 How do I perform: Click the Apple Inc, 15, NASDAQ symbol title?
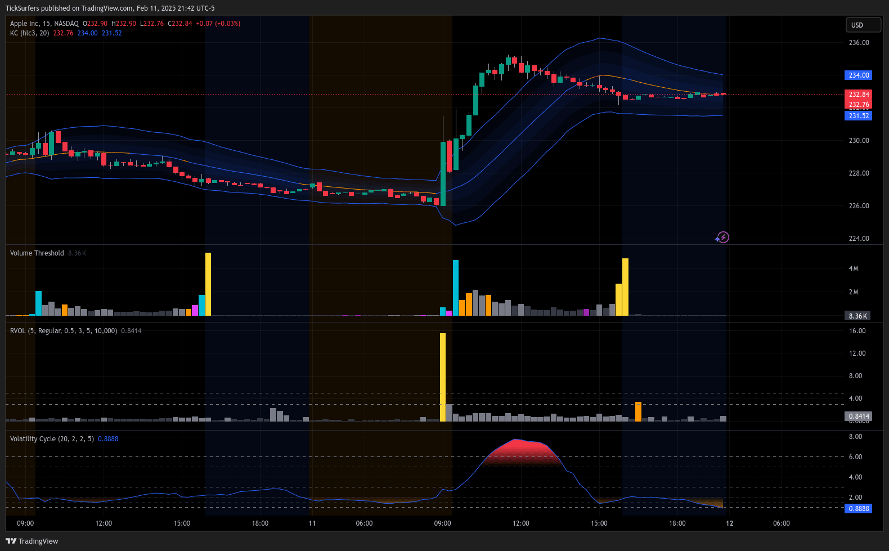click(44, 24)
